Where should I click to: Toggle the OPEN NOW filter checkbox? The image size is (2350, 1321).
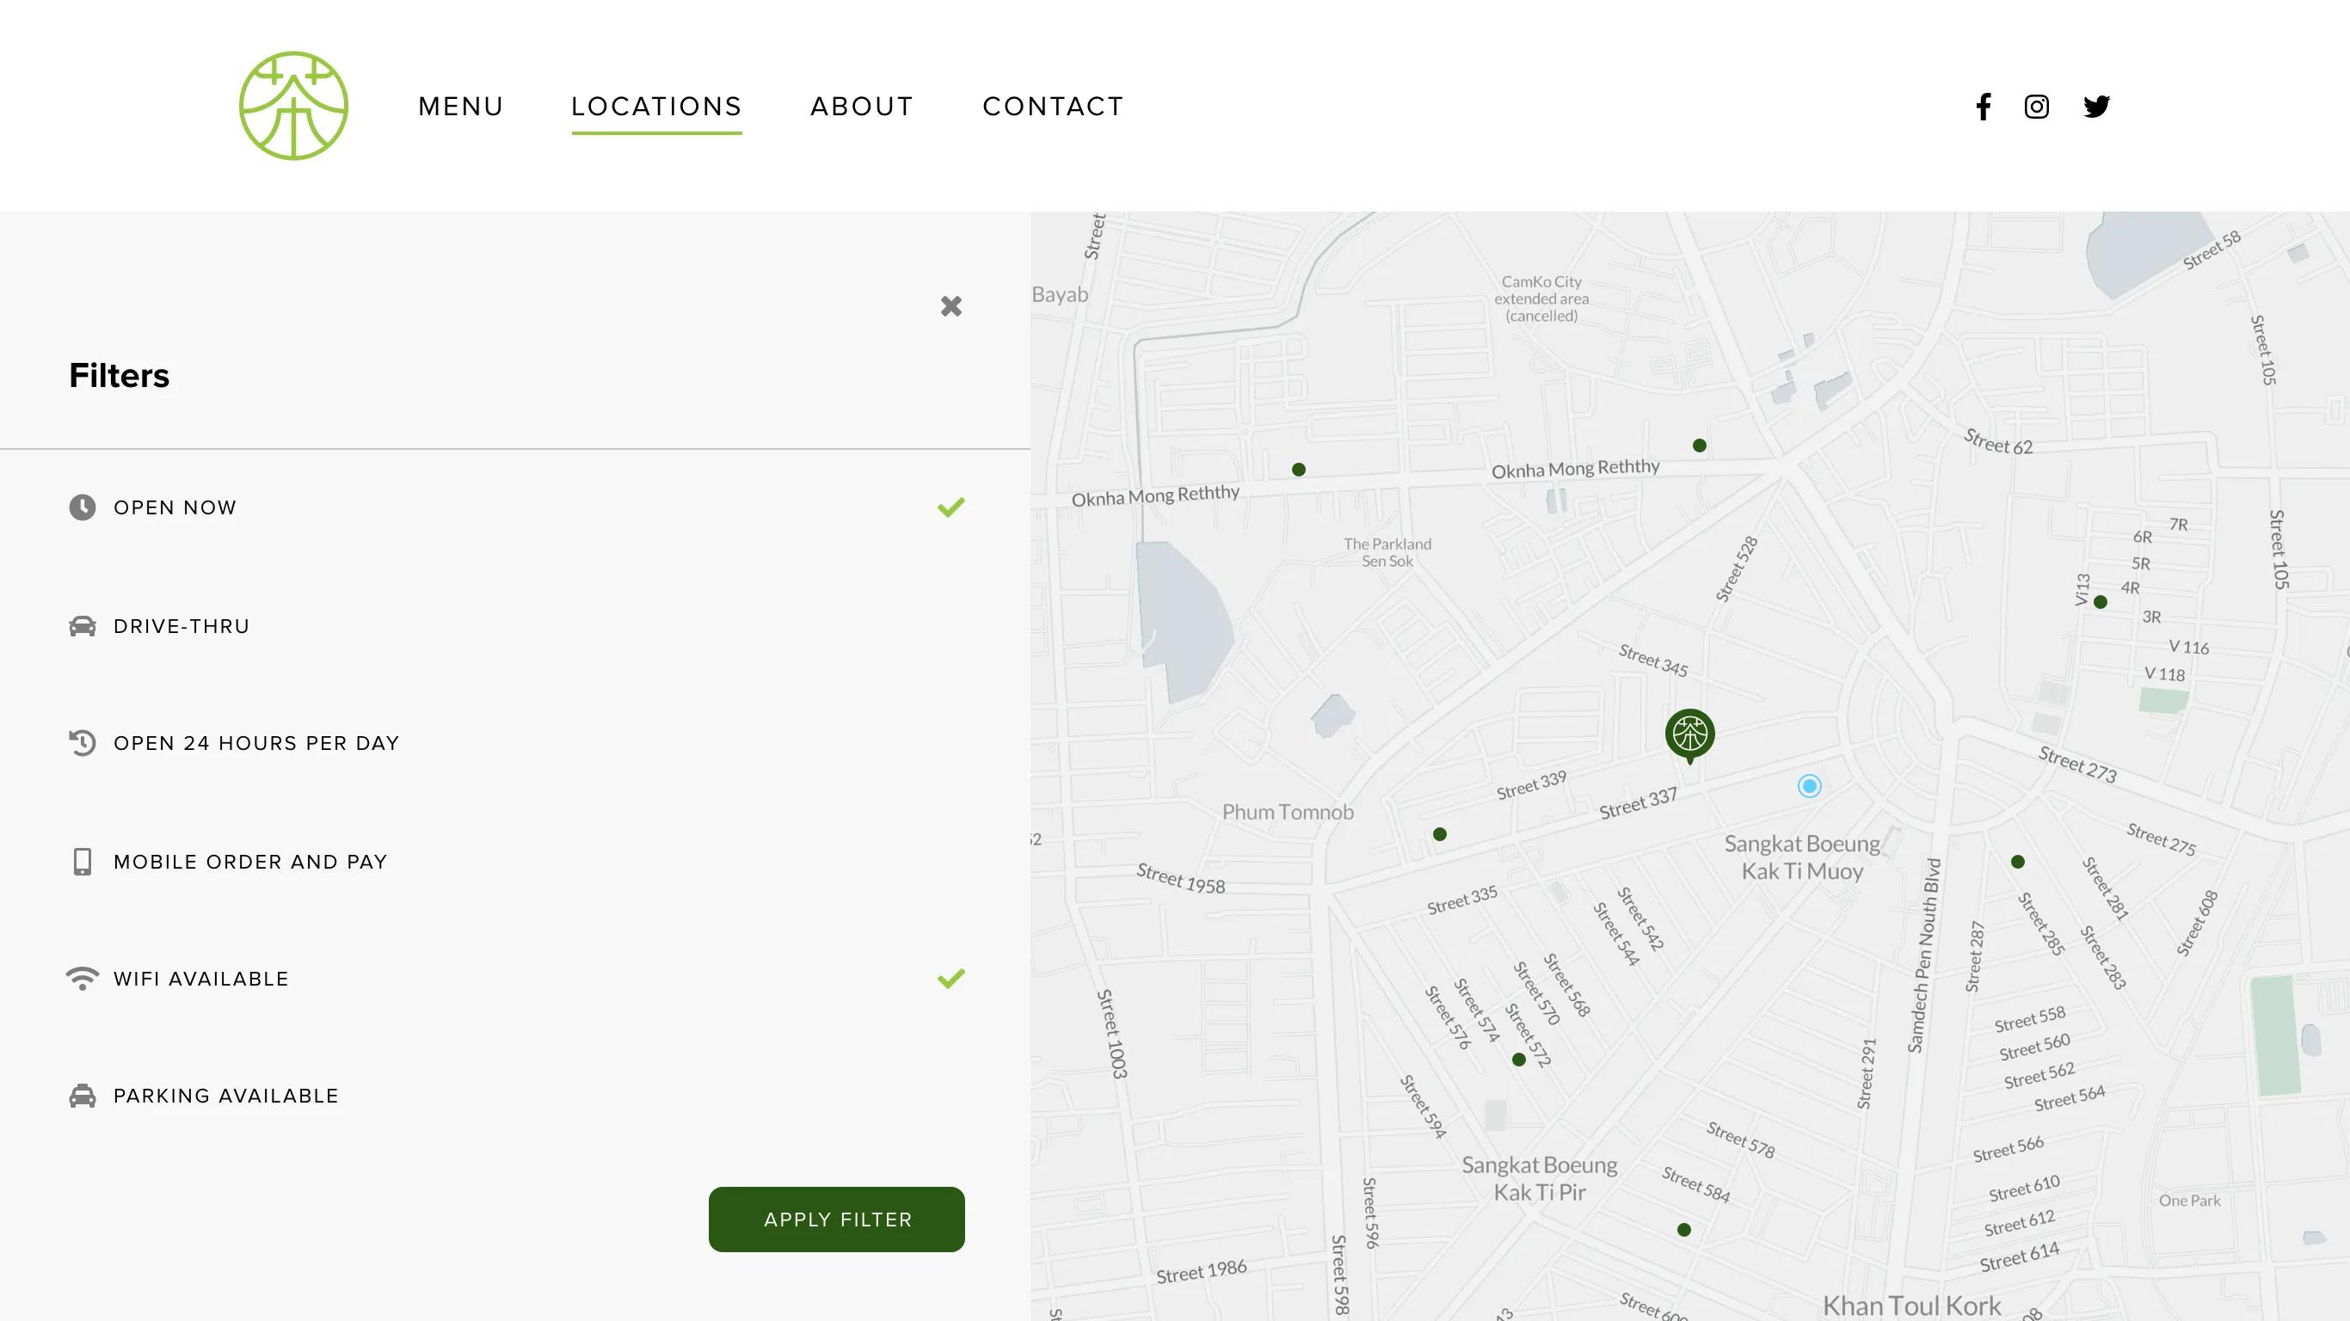point(950,508)
